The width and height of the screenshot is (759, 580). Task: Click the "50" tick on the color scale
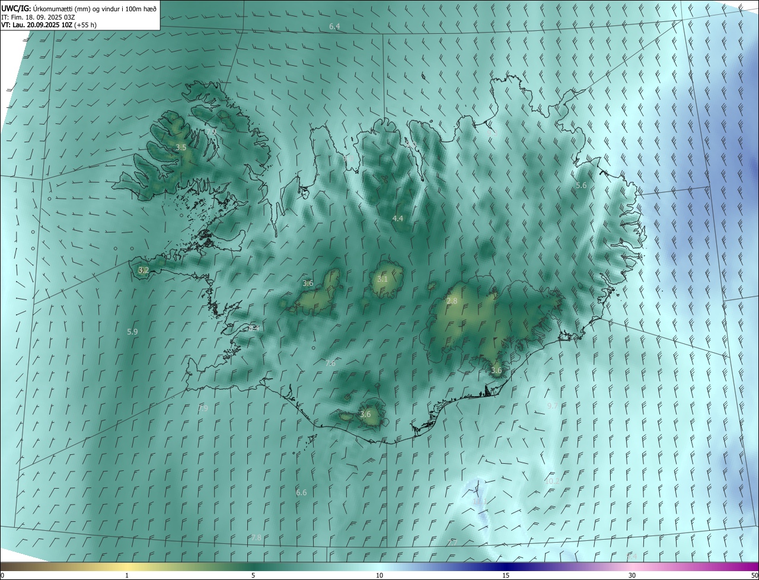coord(754,575)
